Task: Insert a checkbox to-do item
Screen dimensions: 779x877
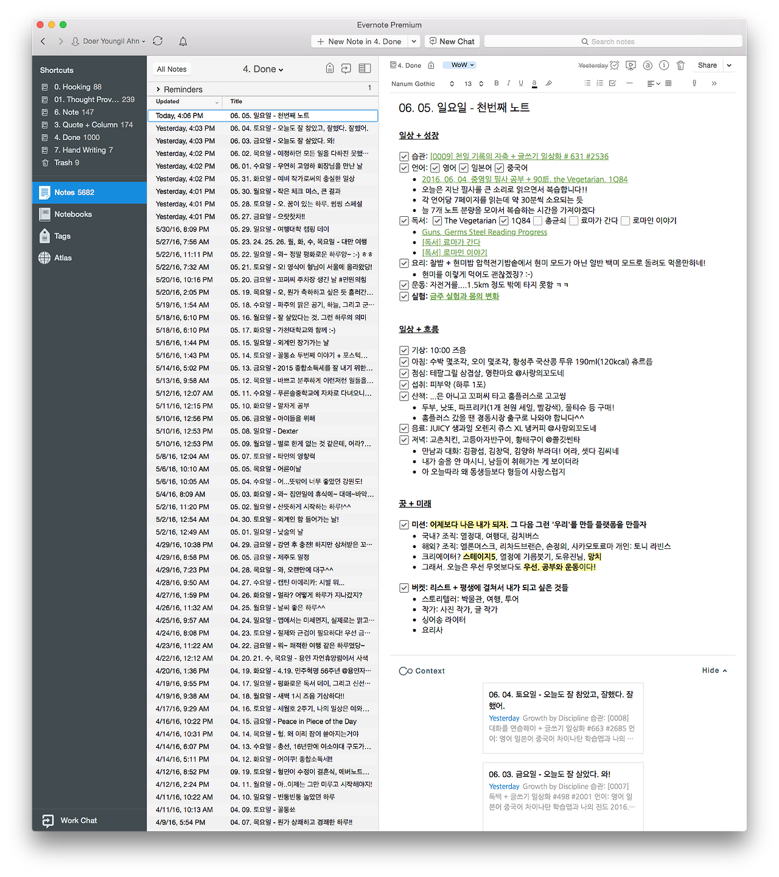Action: pyautogui.click(x=613, y=83)
